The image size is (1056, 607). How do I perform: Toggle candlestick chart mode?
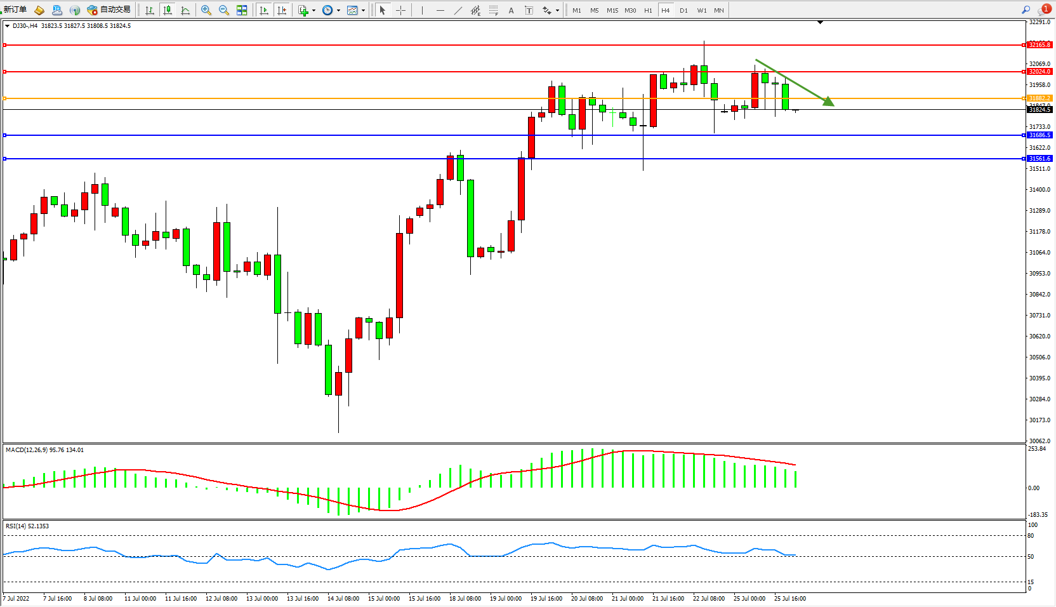[168, 10]
